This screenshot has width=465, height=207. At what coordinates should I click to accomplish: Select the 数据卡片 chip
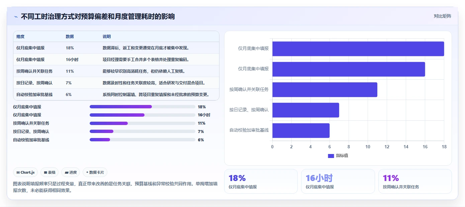pos(95,172)
